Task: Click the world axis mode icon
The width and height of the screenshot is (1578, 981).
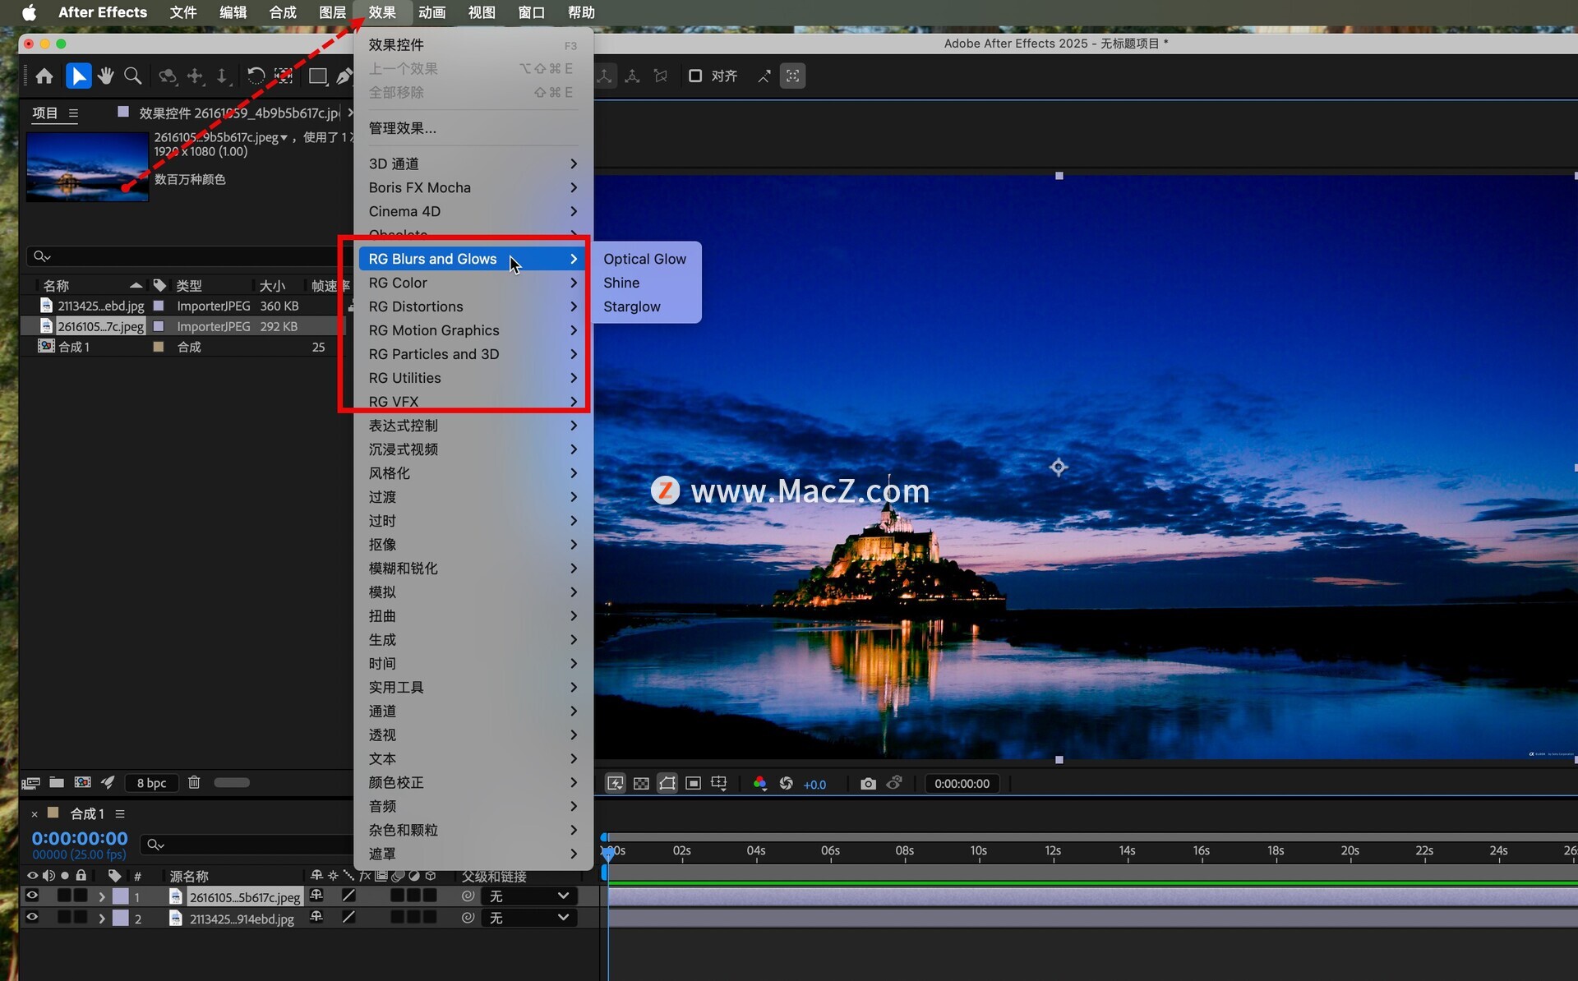Action: pyautogui.click(x=632, y=76)
